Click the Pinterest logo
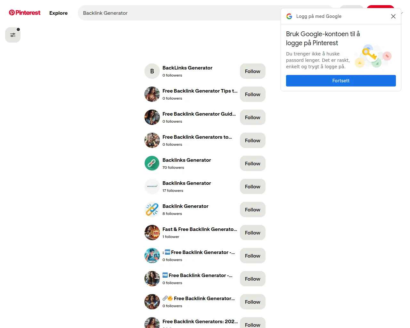 (x=25, y=13)
